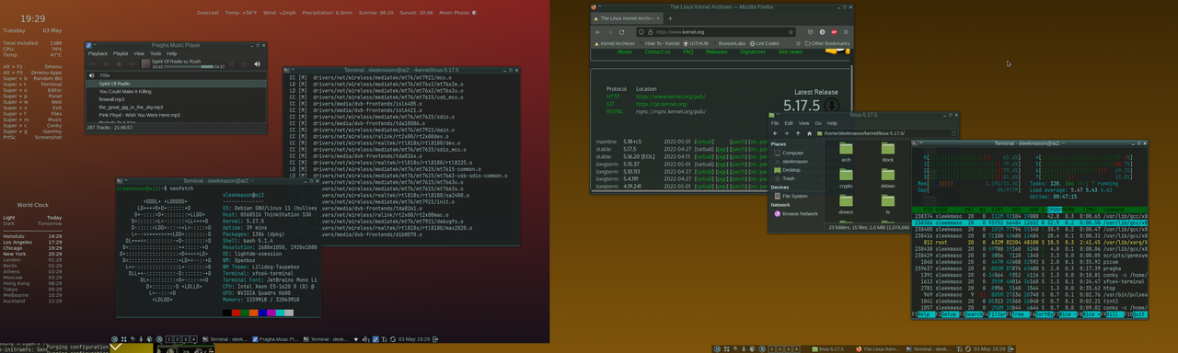Screen dimensions: 1178x353
Task: Expand the Other Bookmarks folder
Action: pyautogui.click(x=827, y=43)
